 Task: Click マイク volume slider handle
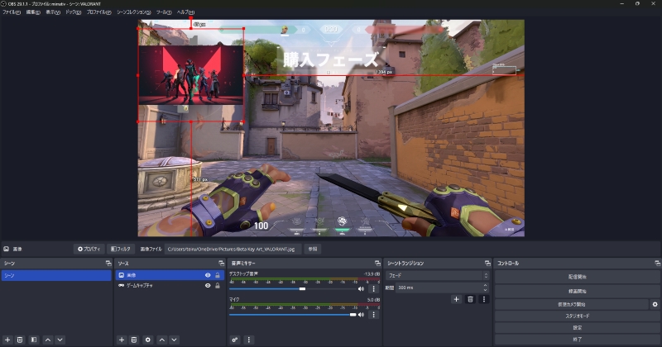coord(353,315)
